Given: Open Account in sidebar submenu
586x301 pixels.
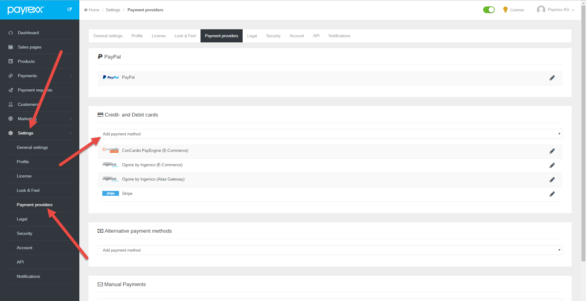Looking at the screenshot, I should coord(24,248).
